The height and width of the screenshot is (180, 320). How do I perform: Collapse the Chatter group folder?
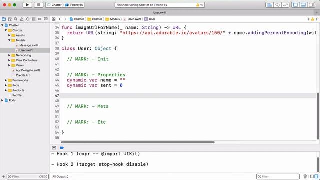click(6, 30)
